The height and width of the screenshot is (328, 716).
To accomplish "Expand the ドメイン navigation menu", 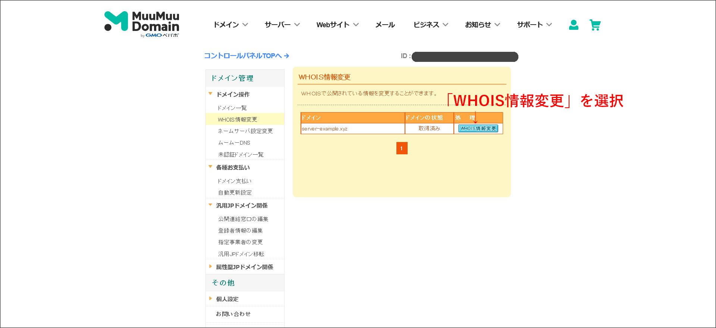I will pos(230,25).
